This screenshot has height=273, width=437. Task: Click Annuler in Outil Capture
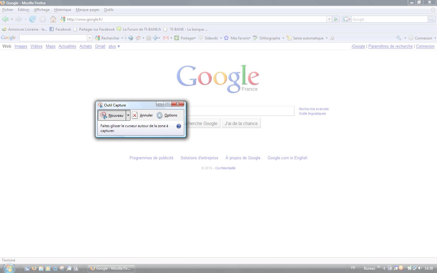click(143, 115)
